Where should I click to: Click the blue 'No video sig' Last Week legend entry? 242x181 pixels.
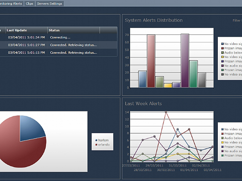coord(231,129)
